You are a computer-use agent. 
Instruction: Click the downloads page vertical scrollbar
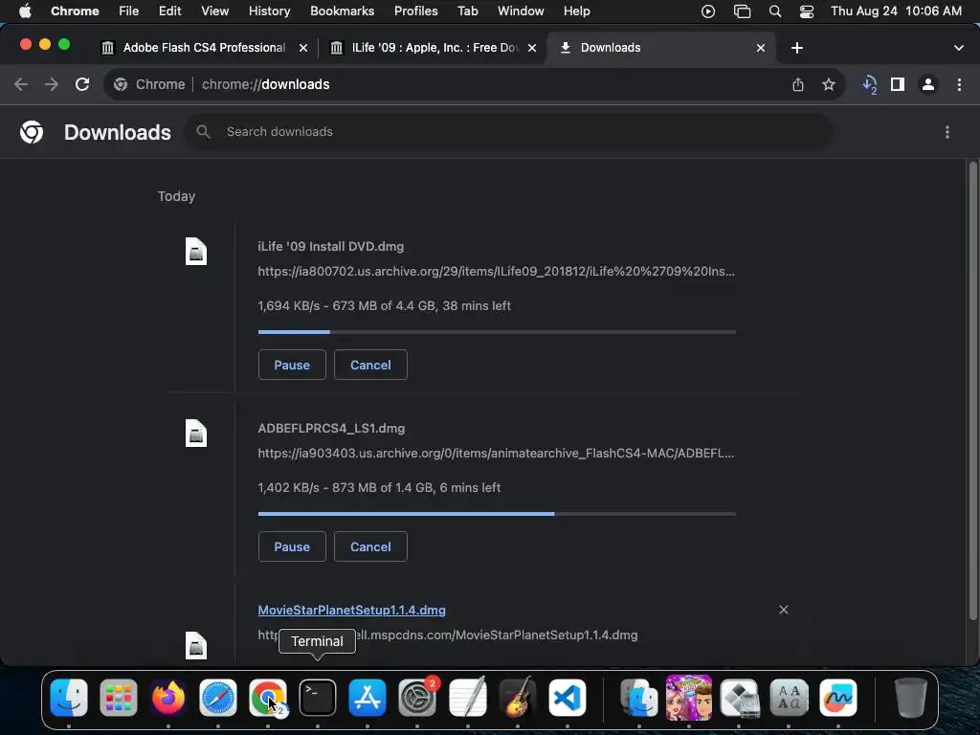[972, 390]
